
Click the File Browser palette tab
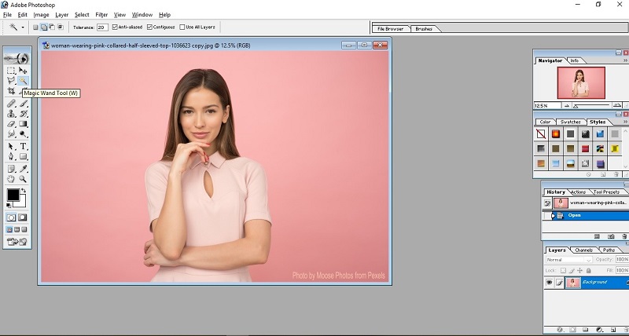(390, 29)
